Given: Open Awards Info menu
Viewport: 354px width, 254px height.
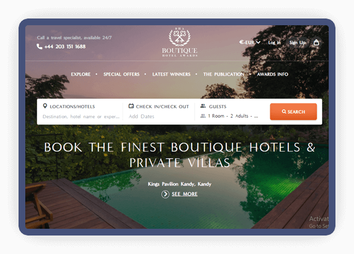Looking at the screenshot, I should pyautogui.click(x=273, y=75).
